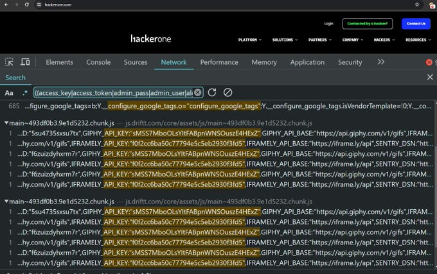Screen dimensions: 437x274
Task: Open the Login link
Action: [328, 24]
